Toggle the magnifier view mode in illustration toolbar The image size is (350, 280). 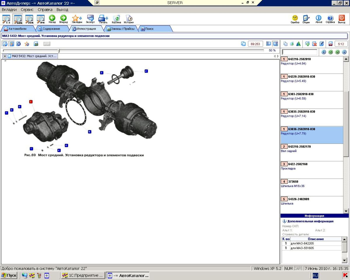click(x=5, y=44)
